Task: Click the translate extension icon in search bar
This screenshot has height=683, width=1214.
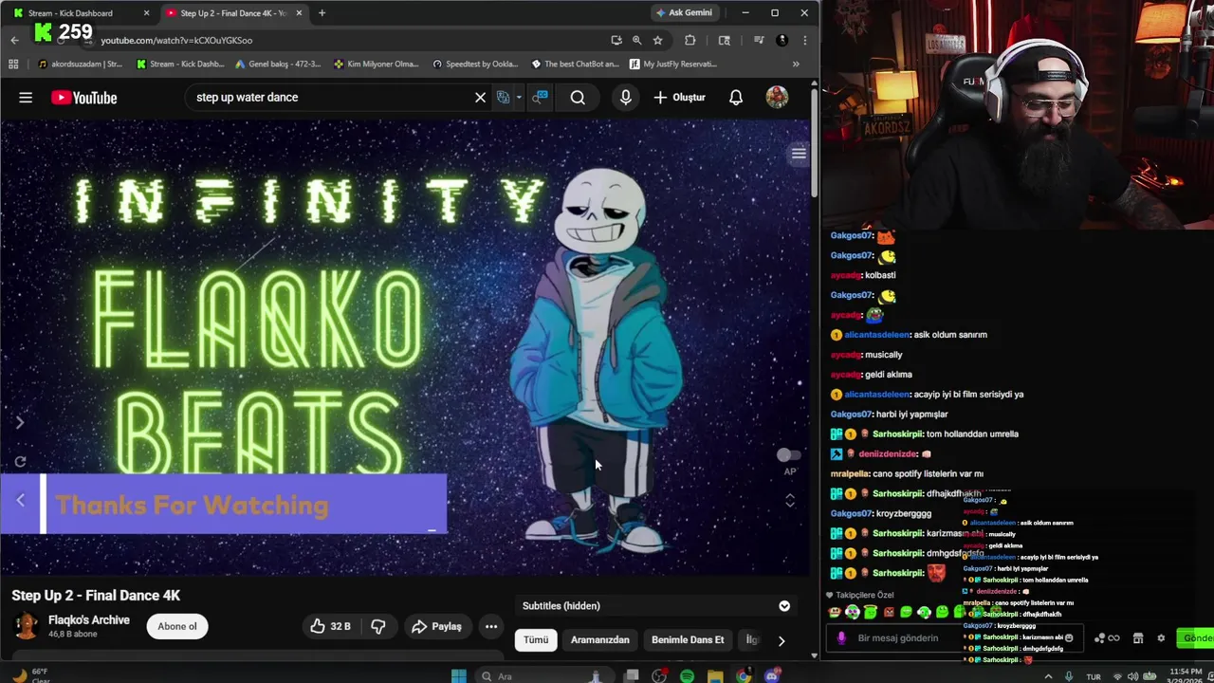Action: click(x=504, y=98)
